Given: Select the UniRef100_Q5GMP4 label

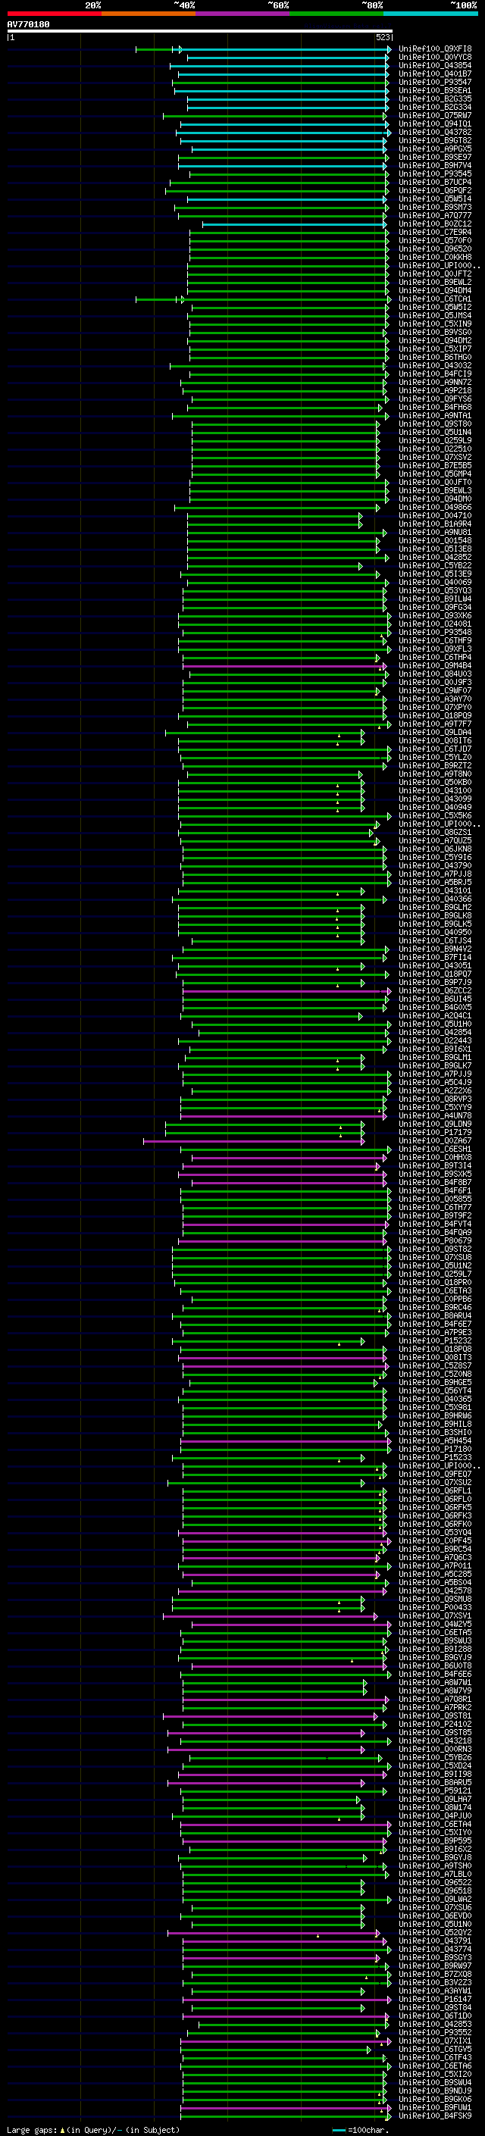Looking at the screenshot, I should coord(434,474).
